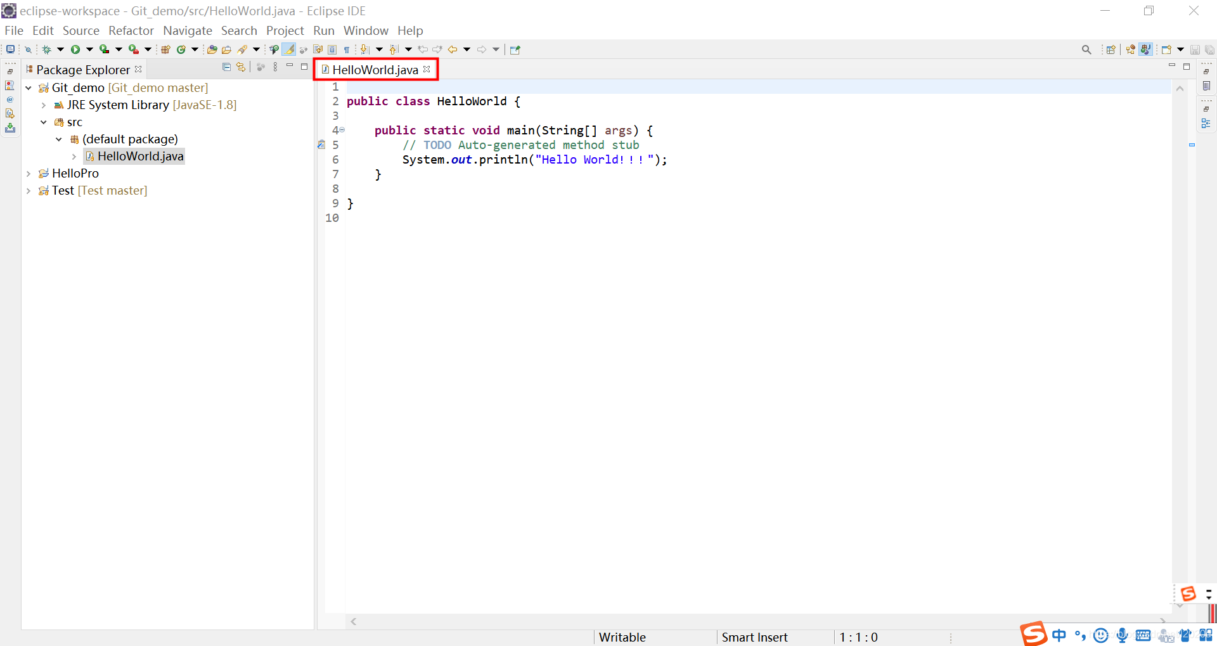Open the External Tools dropdown arrow
The width and height of the screenshot is (1217, 646).
pos(148,49)
